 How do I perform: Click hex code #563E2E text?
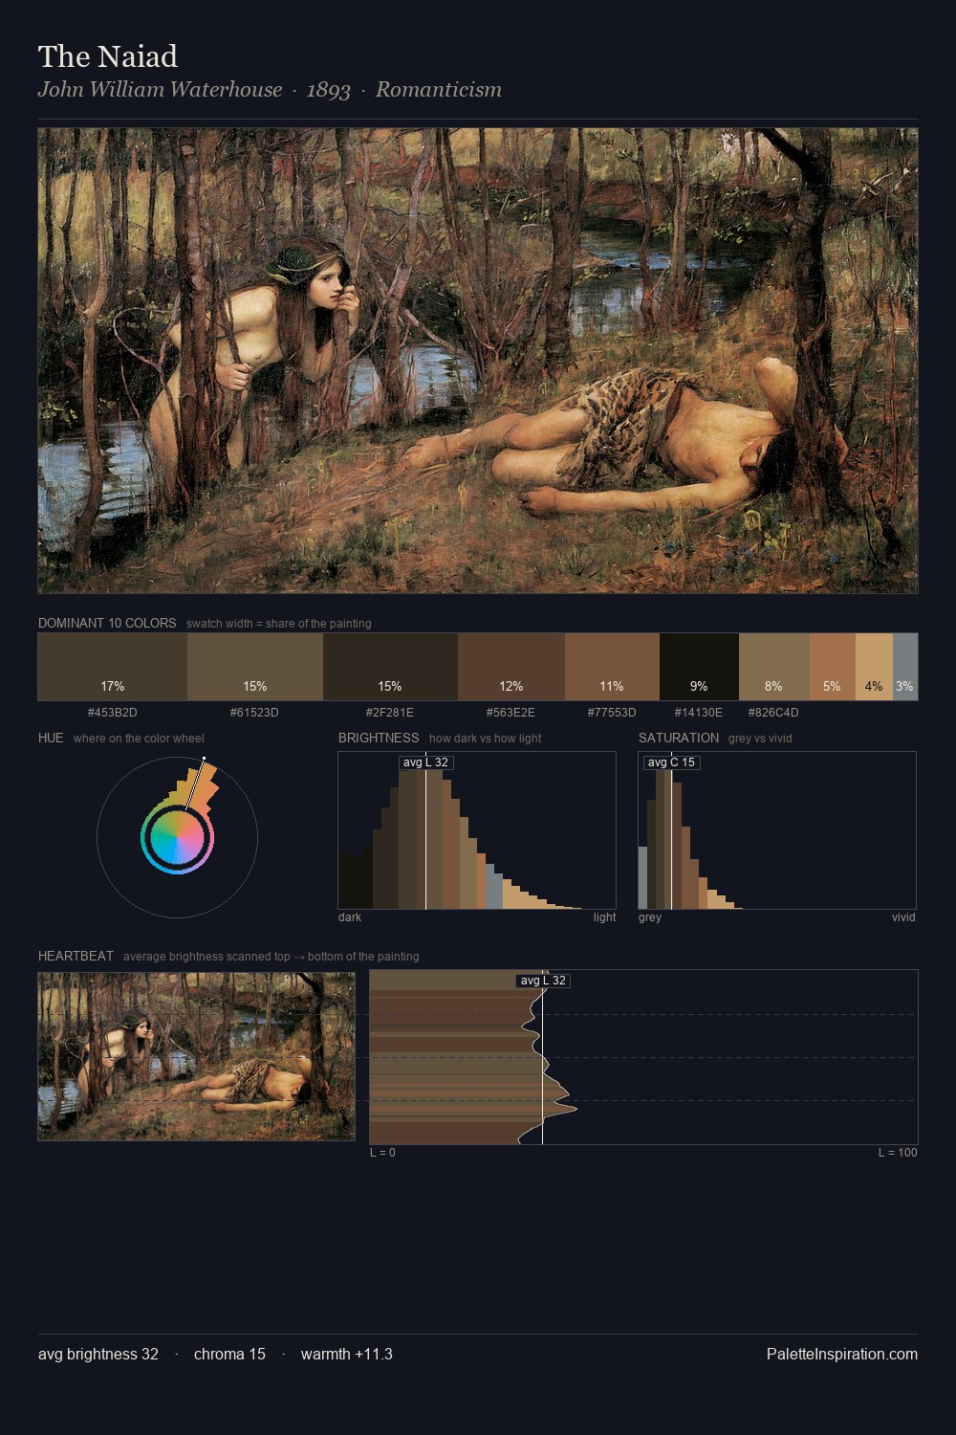pos(511,713)
